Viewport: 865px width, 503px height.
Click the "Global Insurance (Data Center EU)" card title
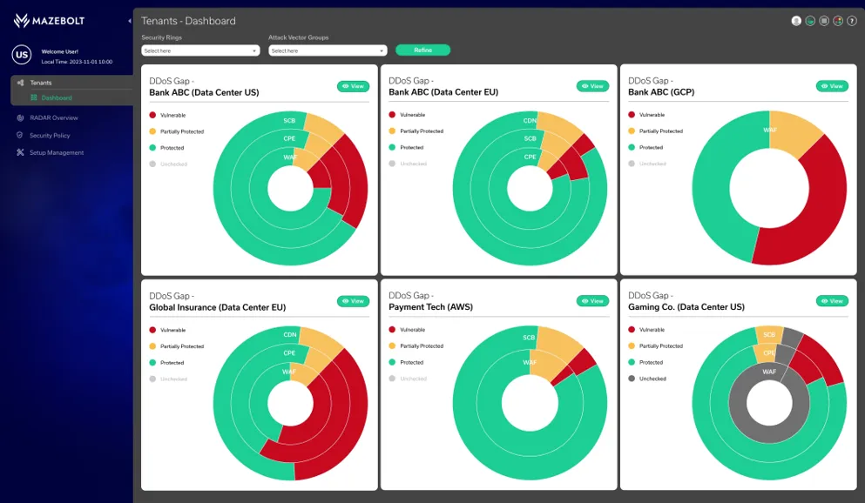tap(218, 307)
